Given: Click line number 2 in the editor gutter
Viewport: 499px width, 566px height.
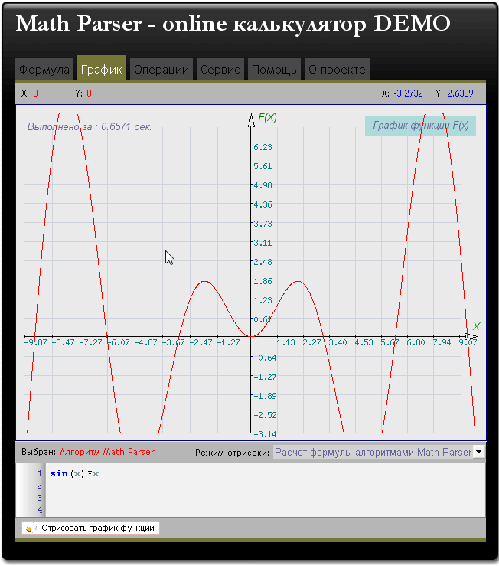Looking at the screenshot, I should click(x=39, y=486).
